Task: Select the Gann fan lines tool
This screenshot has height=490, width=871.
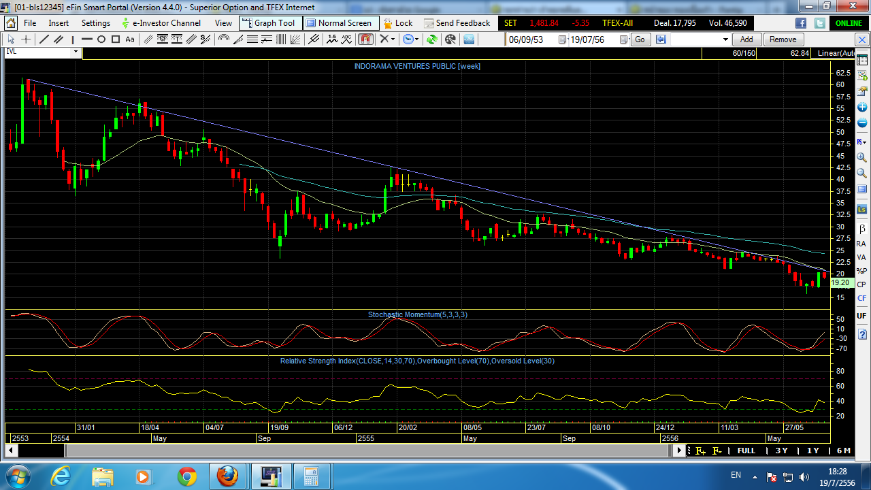Action: [x=297, y=39]
